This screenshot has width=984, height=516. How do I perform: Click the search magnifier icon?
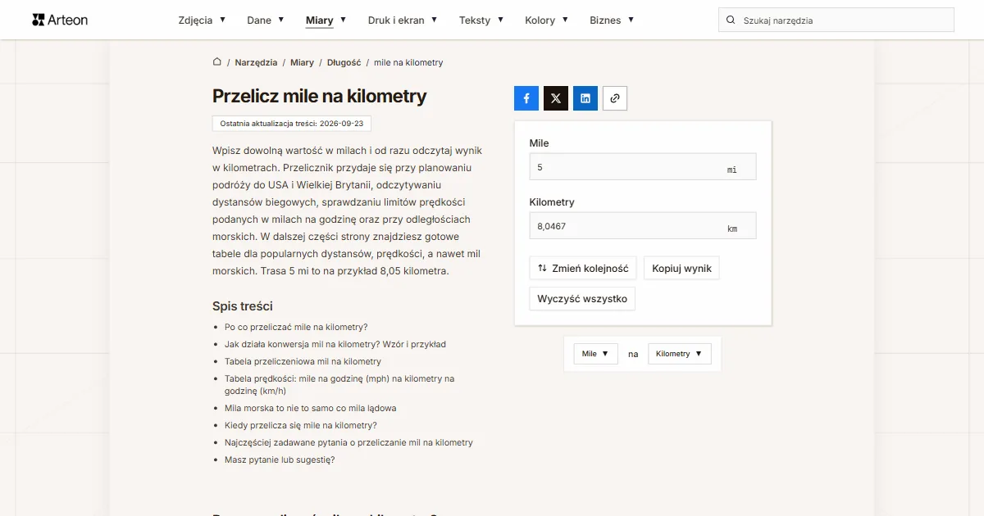coord(730,20)
